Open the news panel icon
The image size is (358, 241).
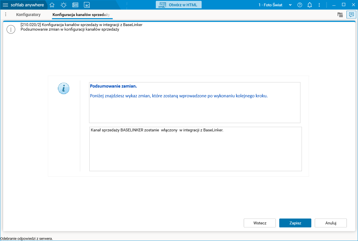click(x=75, y=5)
